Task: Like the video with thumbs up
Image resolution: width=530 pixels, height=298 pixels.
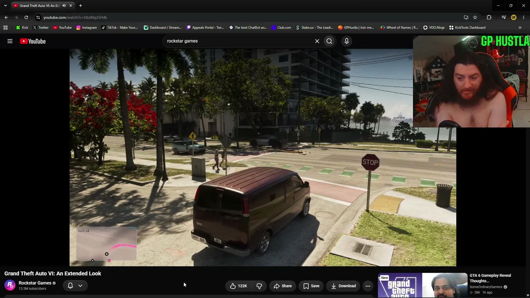Action: coord(238,286)
